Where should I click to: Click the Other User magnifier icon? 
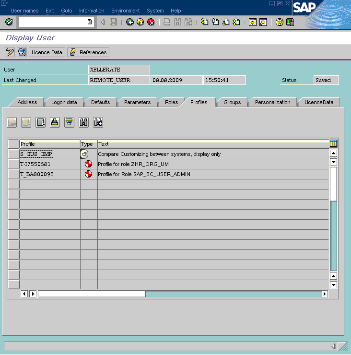point(22,52)
